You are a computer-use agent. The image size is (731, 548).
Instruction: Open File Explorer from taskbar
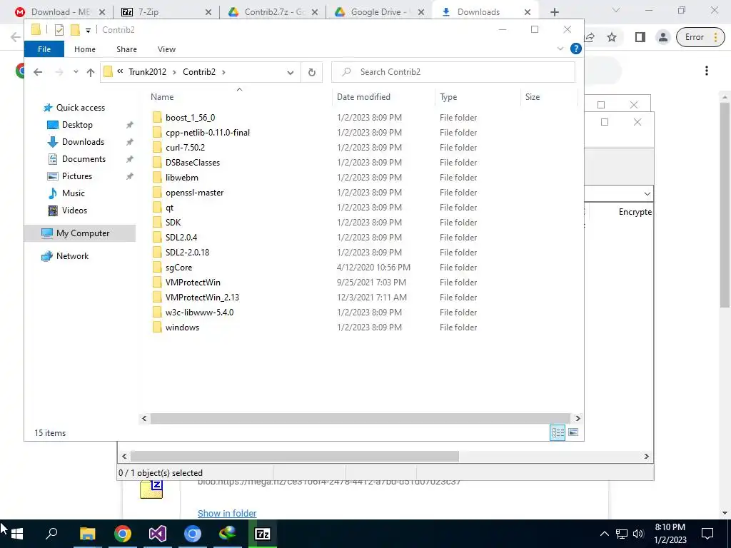[x=87, y=534]
